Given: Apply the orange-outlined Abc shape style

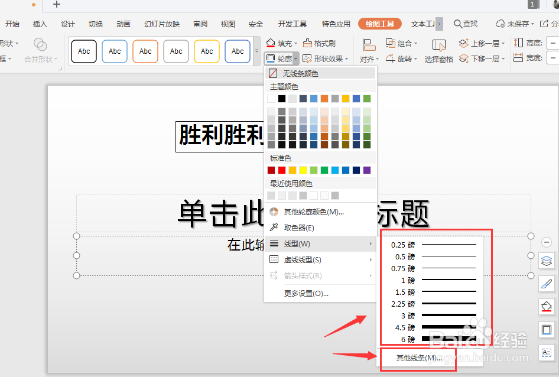Looking at the screenshot, I should (145, 51).
